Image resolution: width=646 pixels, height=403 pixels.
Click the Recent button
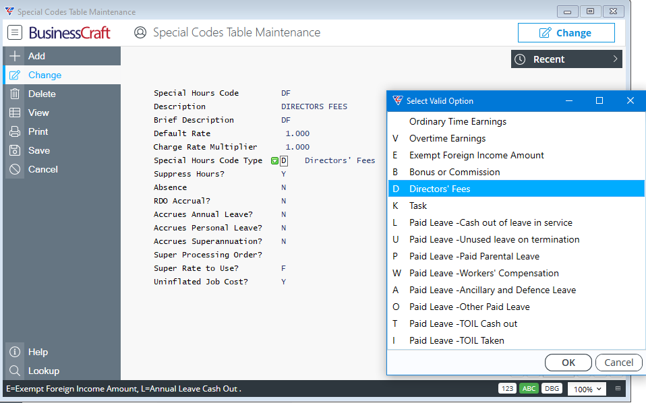[x=566, y=59]
